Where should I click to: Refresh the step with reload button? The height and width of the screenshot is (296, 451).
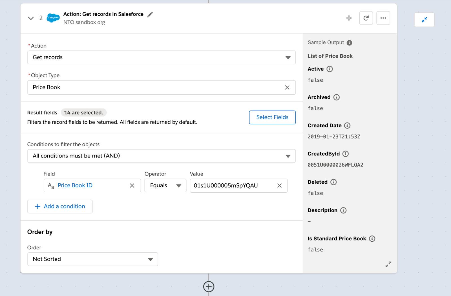[366, 18]
